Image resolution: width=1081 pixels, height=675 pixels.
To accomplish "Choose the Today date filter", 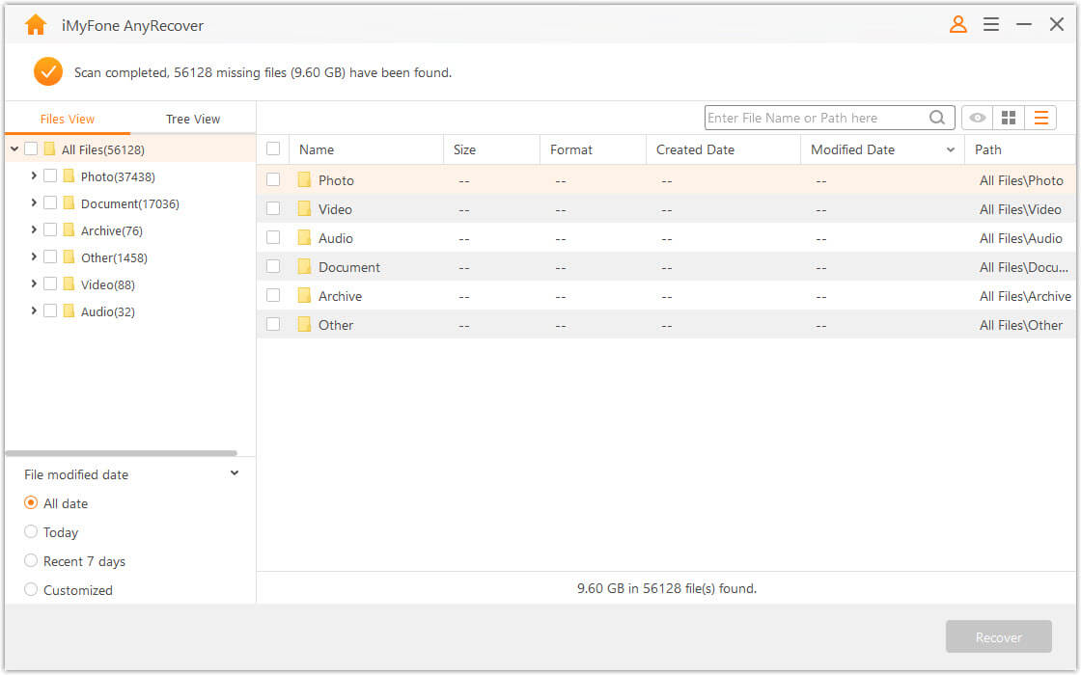I will click(x=31, y=532).
